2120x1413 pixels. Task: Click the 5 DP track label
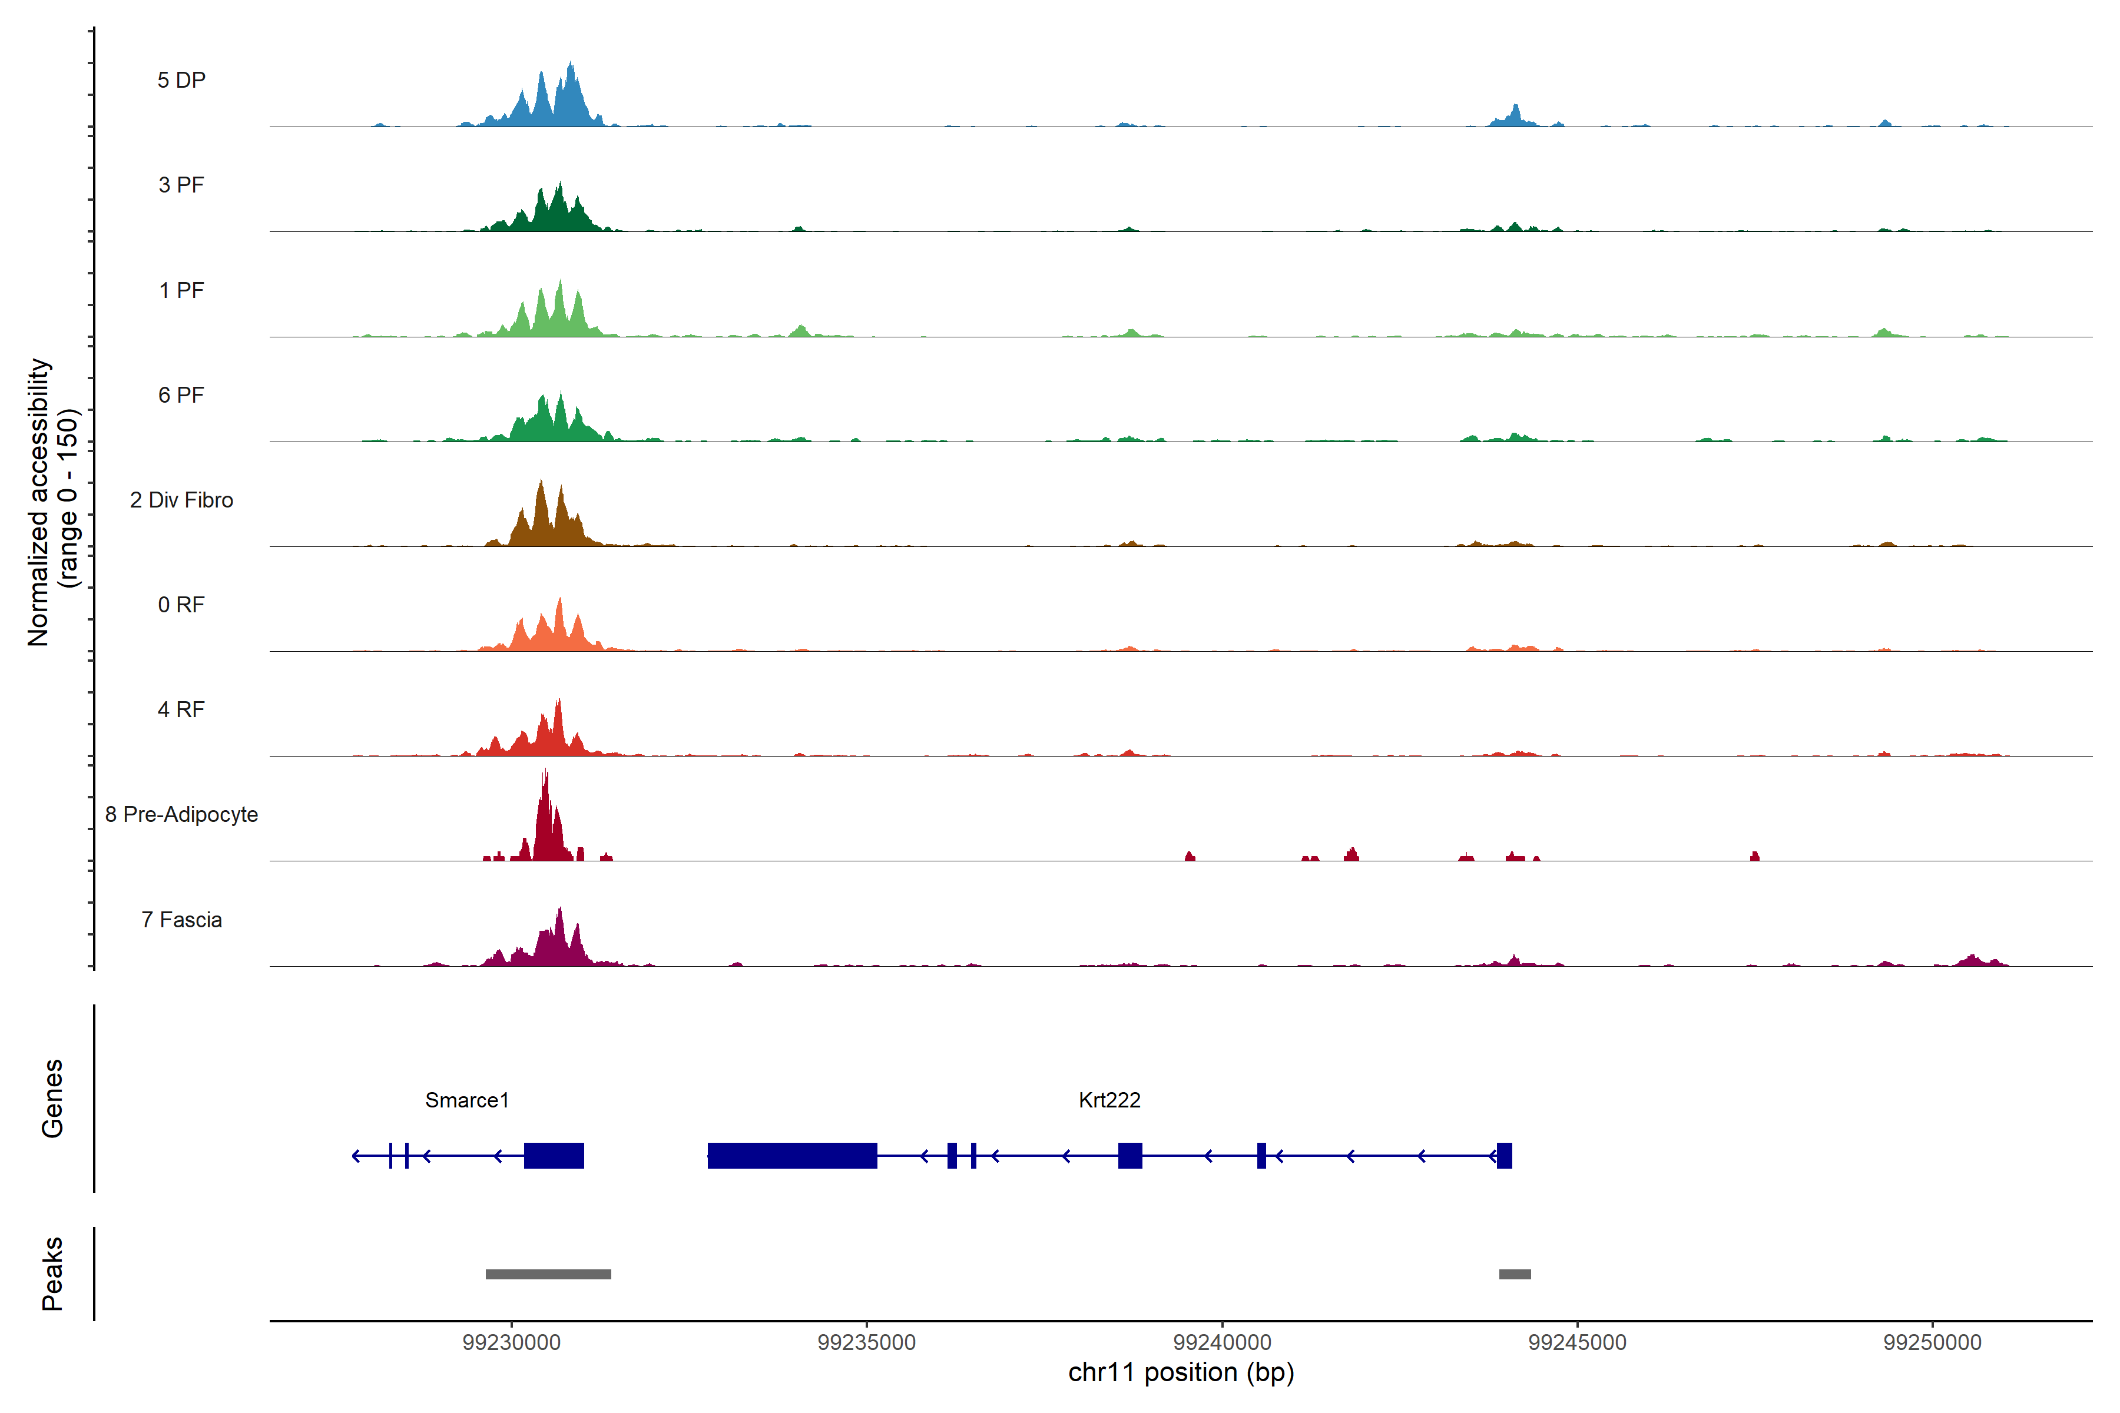coord(181,80)
